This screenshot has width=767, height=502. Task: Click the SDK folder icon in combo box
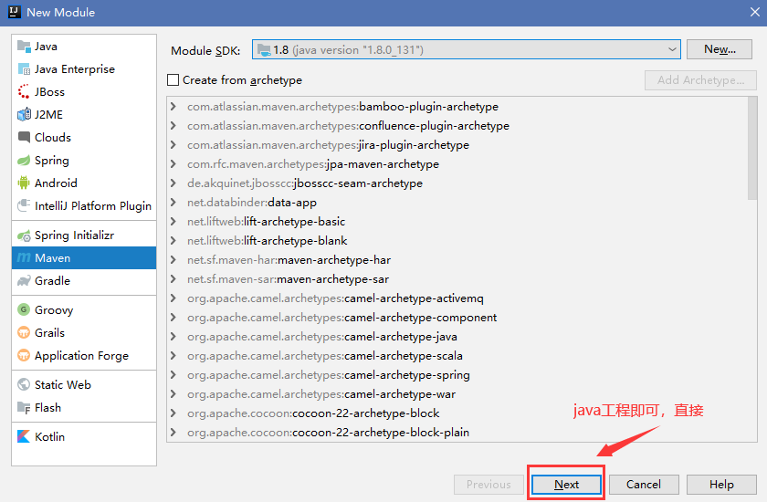coord(264,49)
